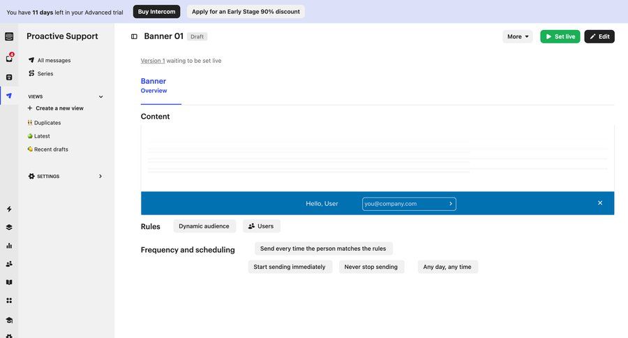Open All messages

tap(54, 60)
